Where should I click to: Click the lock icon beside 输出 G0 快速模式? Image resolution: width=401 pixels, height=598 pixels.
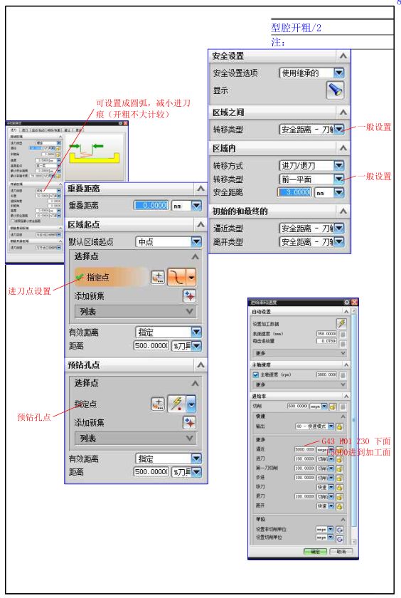point(339,426)
